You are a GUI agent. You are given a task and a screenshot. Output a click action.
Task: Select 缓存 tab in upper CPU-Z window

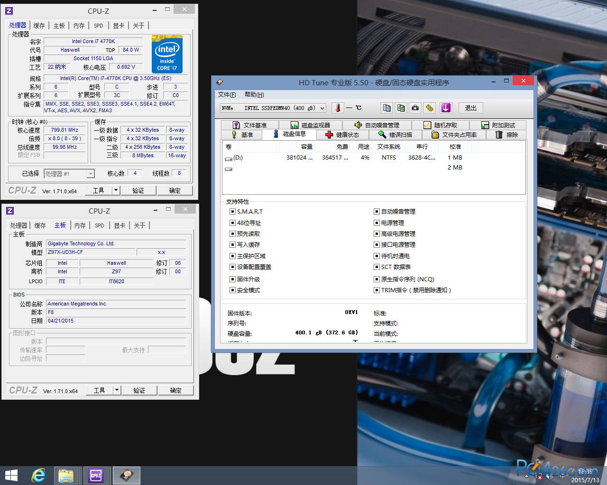tap(39, 26)
